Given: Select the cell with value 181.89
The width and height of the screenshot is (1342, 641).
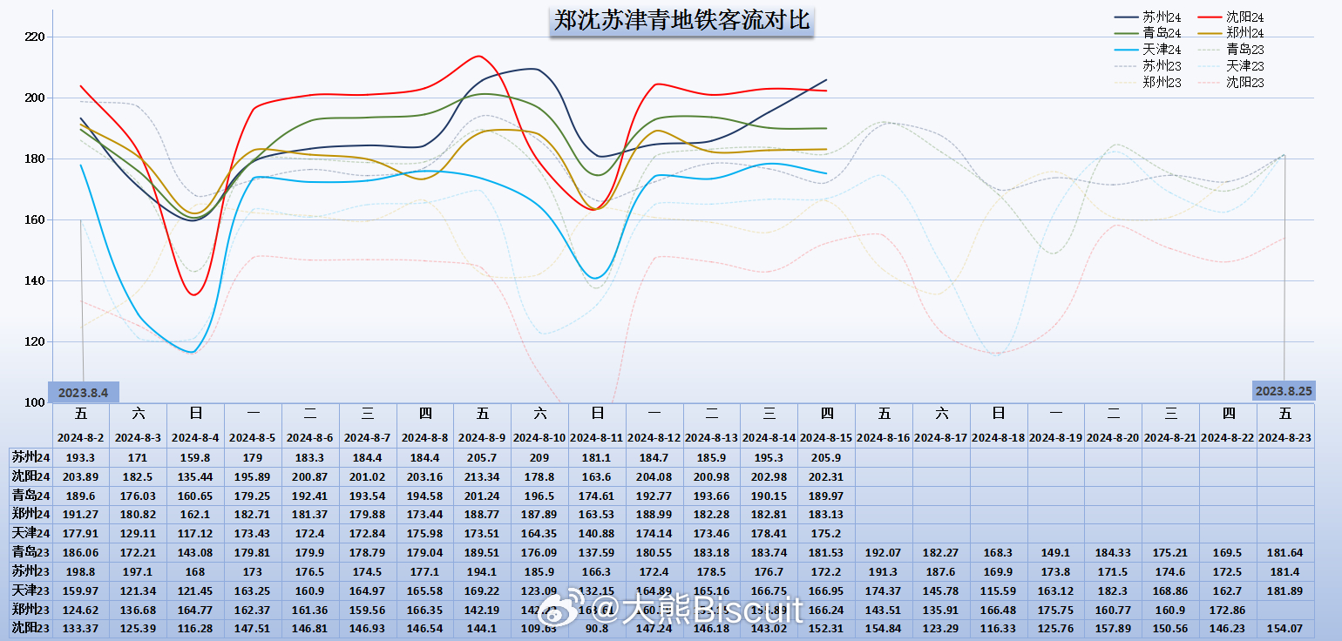Looking at the screenshot, I should pos(1284,590).
